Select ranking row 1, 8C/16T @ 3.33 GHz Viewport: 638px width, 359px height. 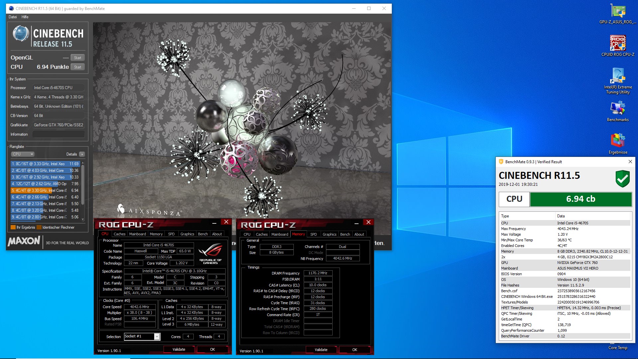pyautogui.click(x=45, y=164)
